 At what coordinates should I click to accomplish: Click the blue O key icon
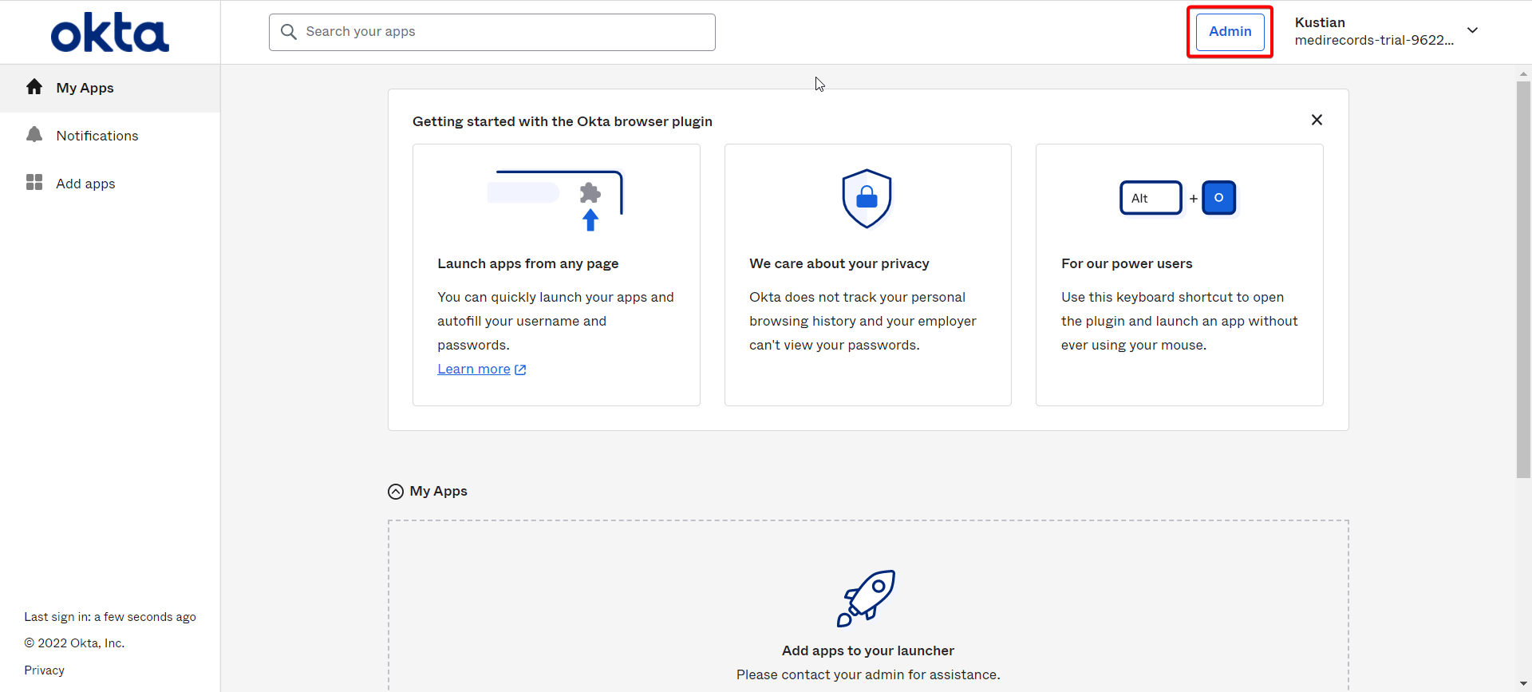(x=1218, y=198)
